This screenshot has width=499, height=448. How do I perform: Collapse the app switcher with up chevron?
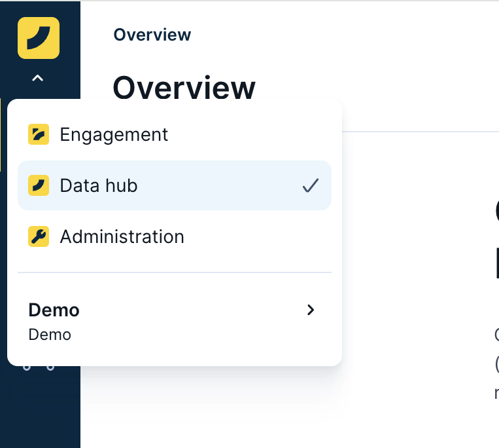(x=37, y=78)
